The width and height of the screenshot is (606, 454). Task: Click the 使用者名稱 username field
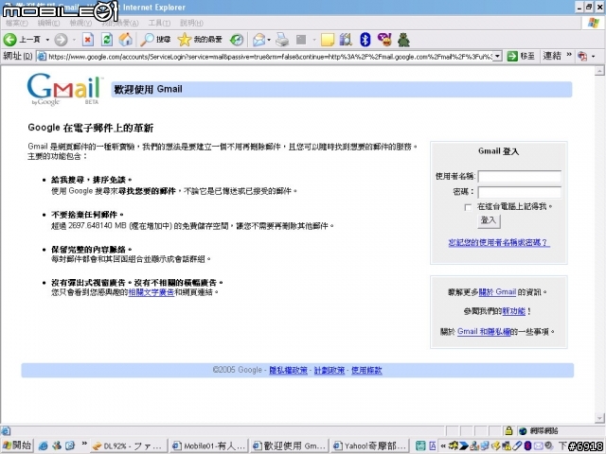pyautogui.click(x=520, y=177)
